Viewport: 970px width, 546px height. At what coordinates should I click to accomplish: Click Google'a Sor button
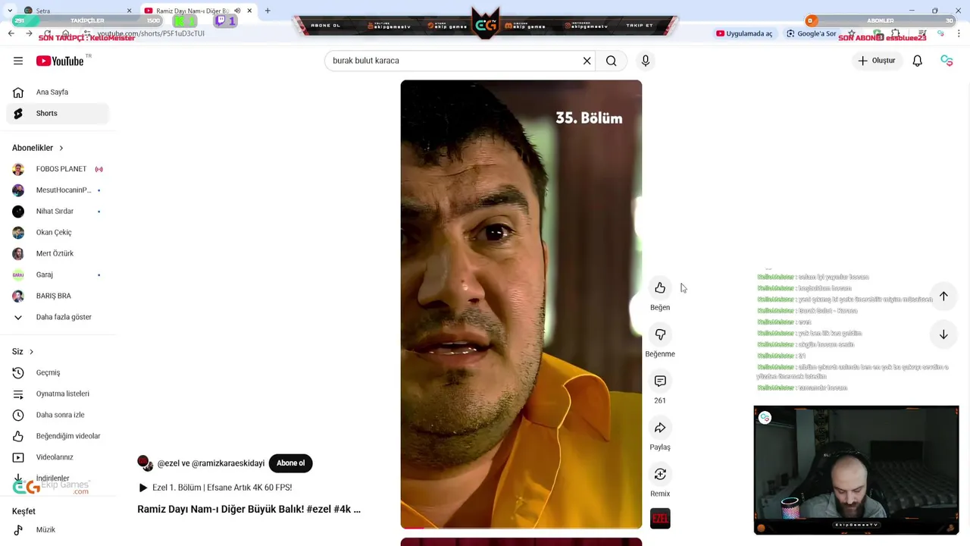pos(811,33)
